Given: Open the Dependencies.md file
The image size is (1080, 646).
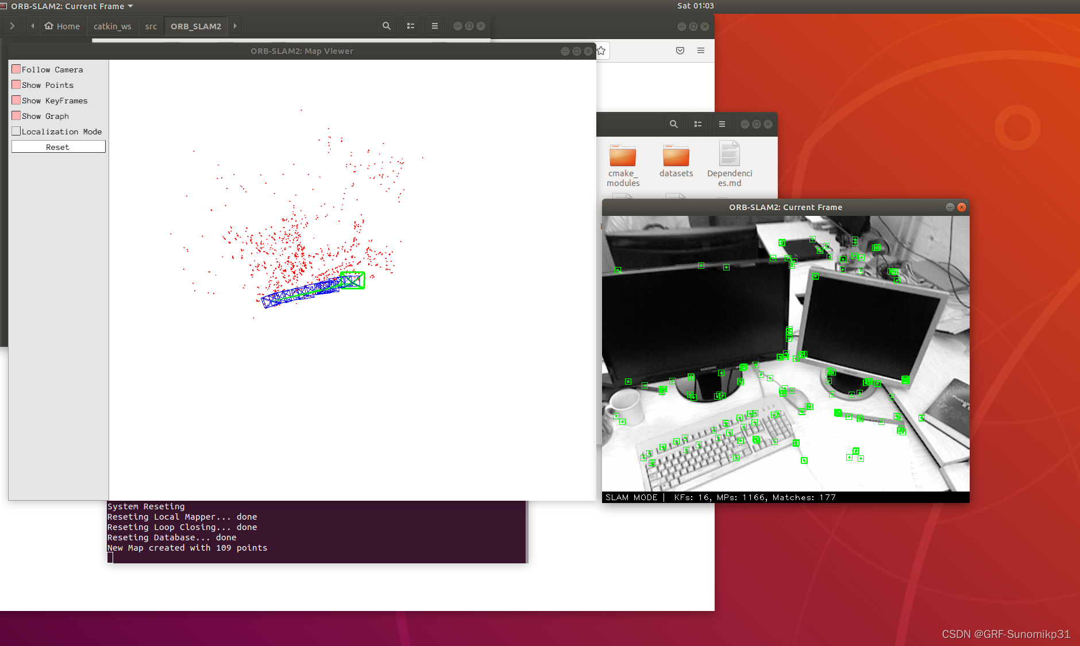Looking at the screenshot, I should click(730, 164).
